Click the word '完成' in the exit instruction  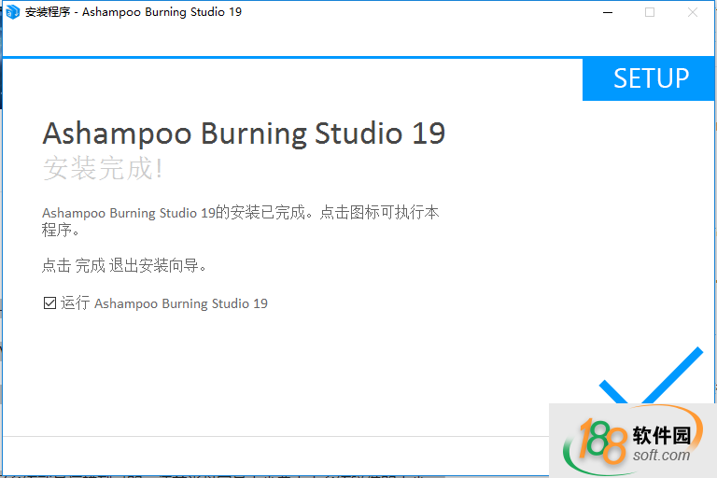(x=91, y=265)
